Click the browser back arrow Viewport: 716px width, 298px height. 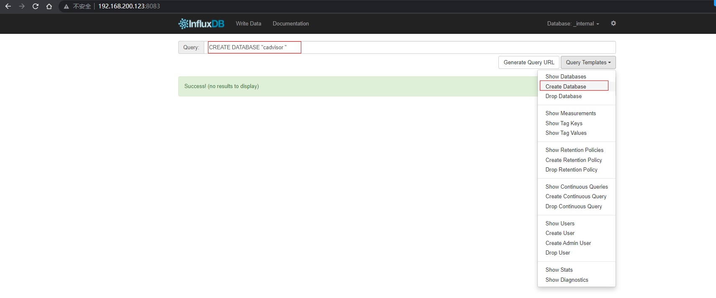(8, 6)
